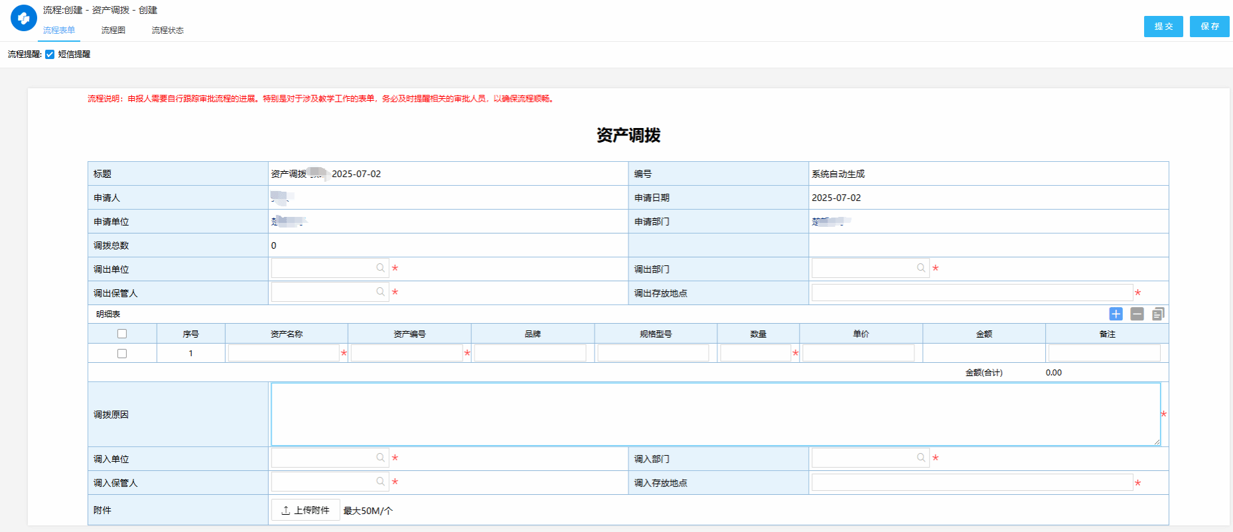Click the search icon in 调入部门 field
Image resolution: width=1233 pixels, height=532 pixels.
coord(921,458)
